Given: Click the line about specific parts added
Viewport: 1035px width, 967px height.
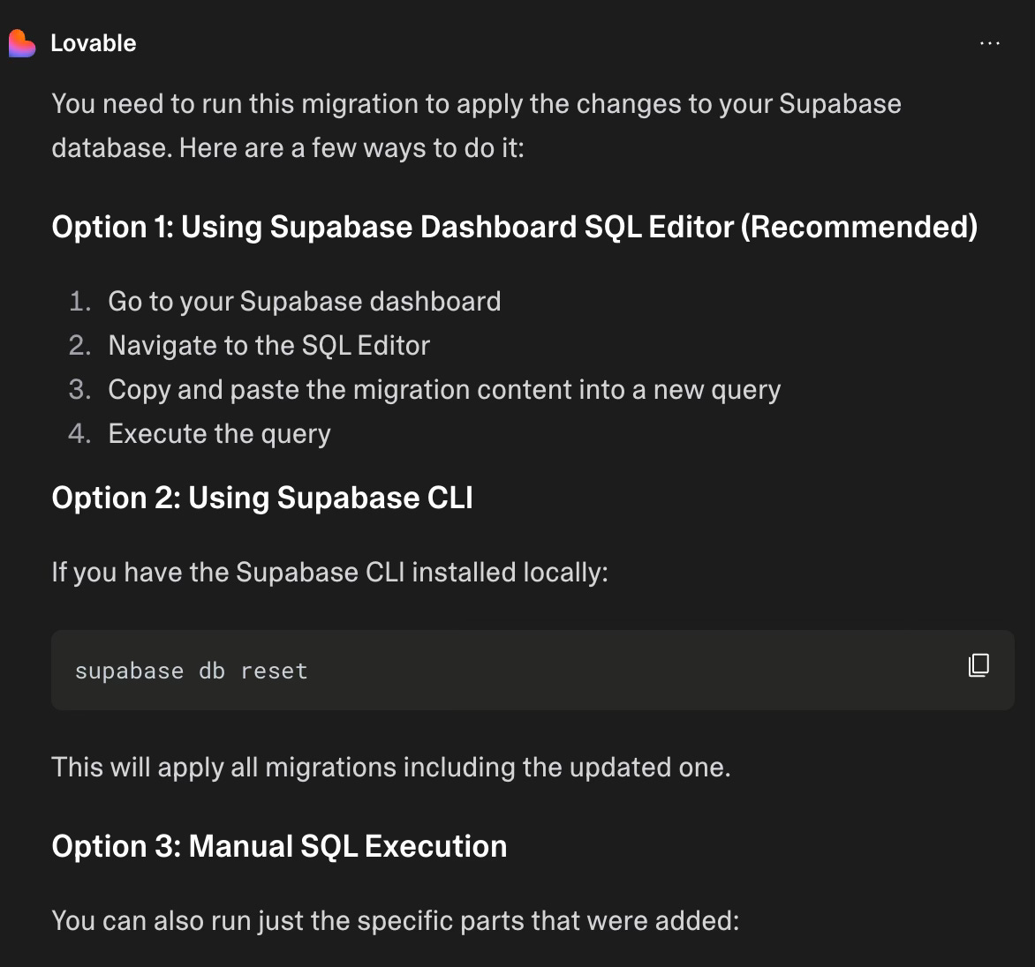Looking at the screenshot, I should [396, 921].
